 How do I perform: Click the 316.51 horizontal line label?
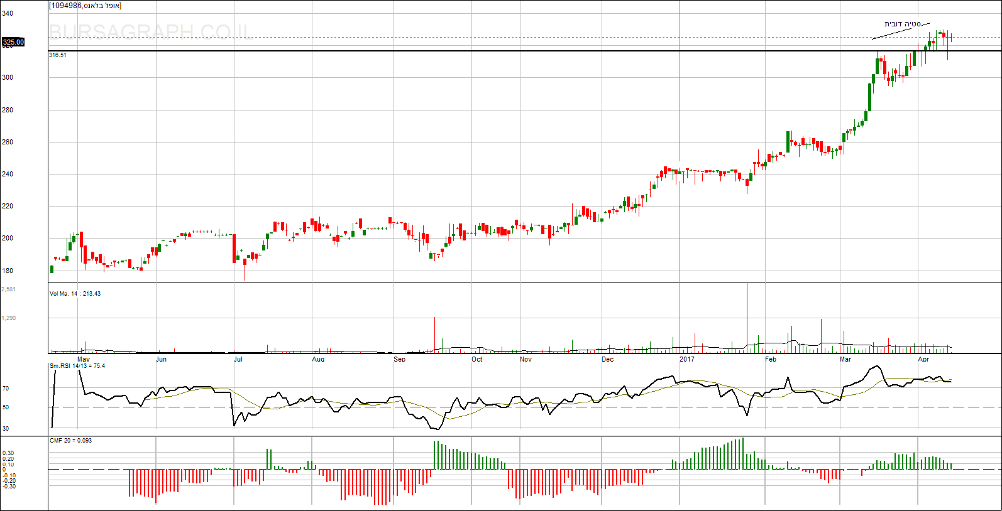58,55
